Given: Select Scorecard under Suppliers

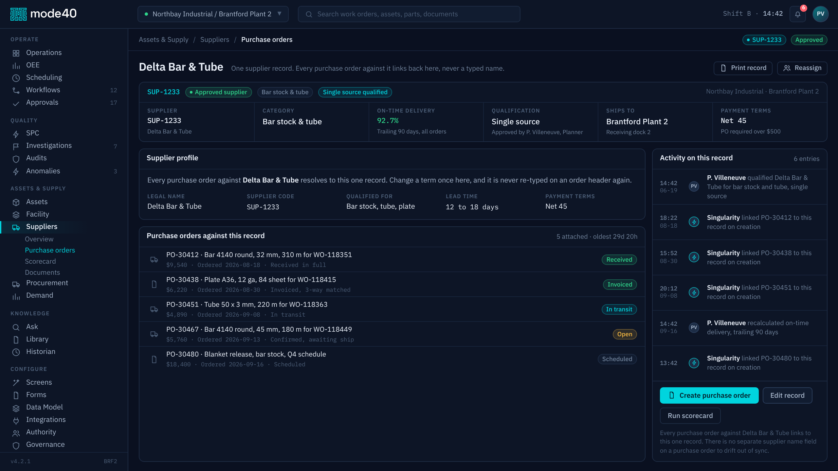Looking at the screenshot, I should click(x=40, y=261).
